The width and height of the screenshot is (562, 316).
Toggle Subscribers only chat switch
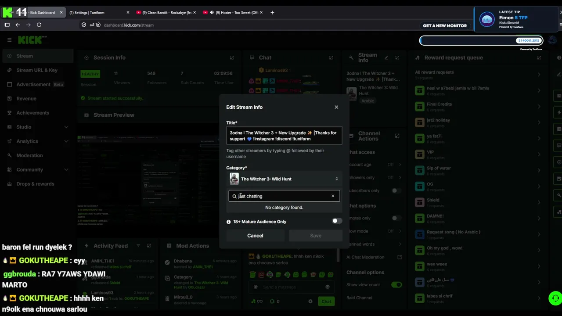coord(396,190)
